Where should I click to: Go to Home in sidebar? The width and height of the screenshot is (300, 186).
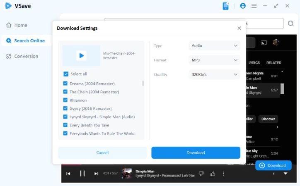[21, 25]
